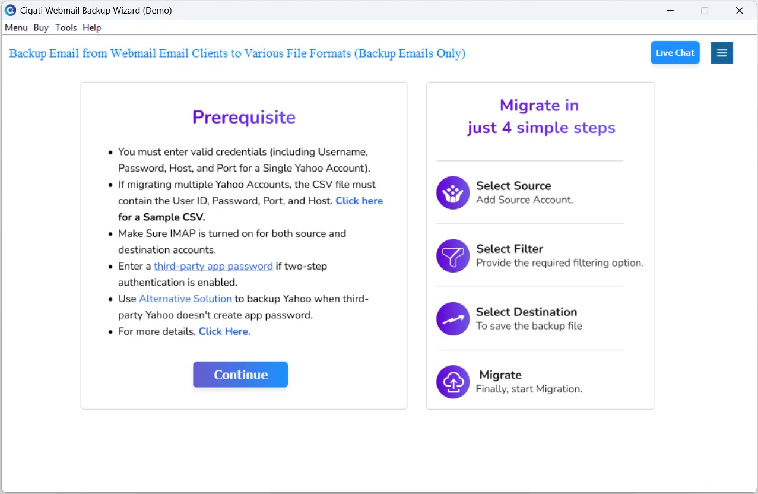Click the window title 'Cigati Webmail Backup Wizard (Demo)'
758x494 pixels.
[x=96, y=11]
